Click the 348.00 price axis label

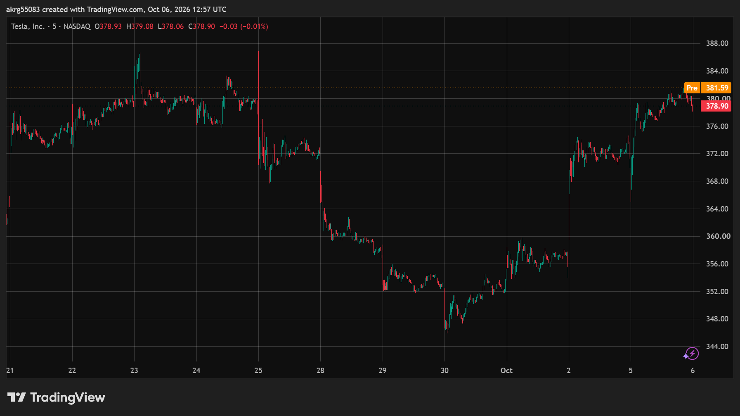717,319
